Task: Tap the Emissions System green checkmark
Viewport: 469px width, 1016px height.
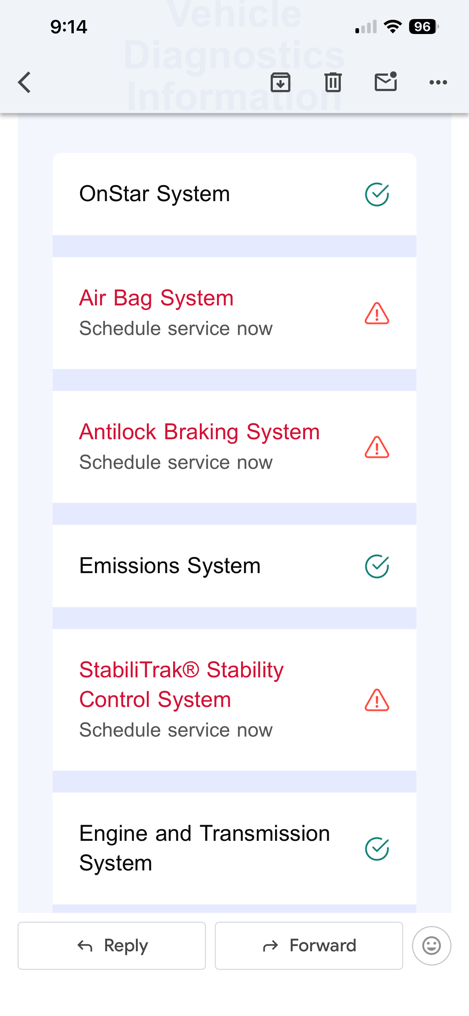Action: pyautogui.click(x=377, y=567)
